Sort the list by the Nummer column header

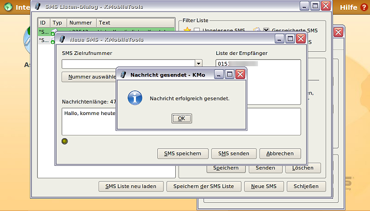pyautogui.click(x=81, y=23)
